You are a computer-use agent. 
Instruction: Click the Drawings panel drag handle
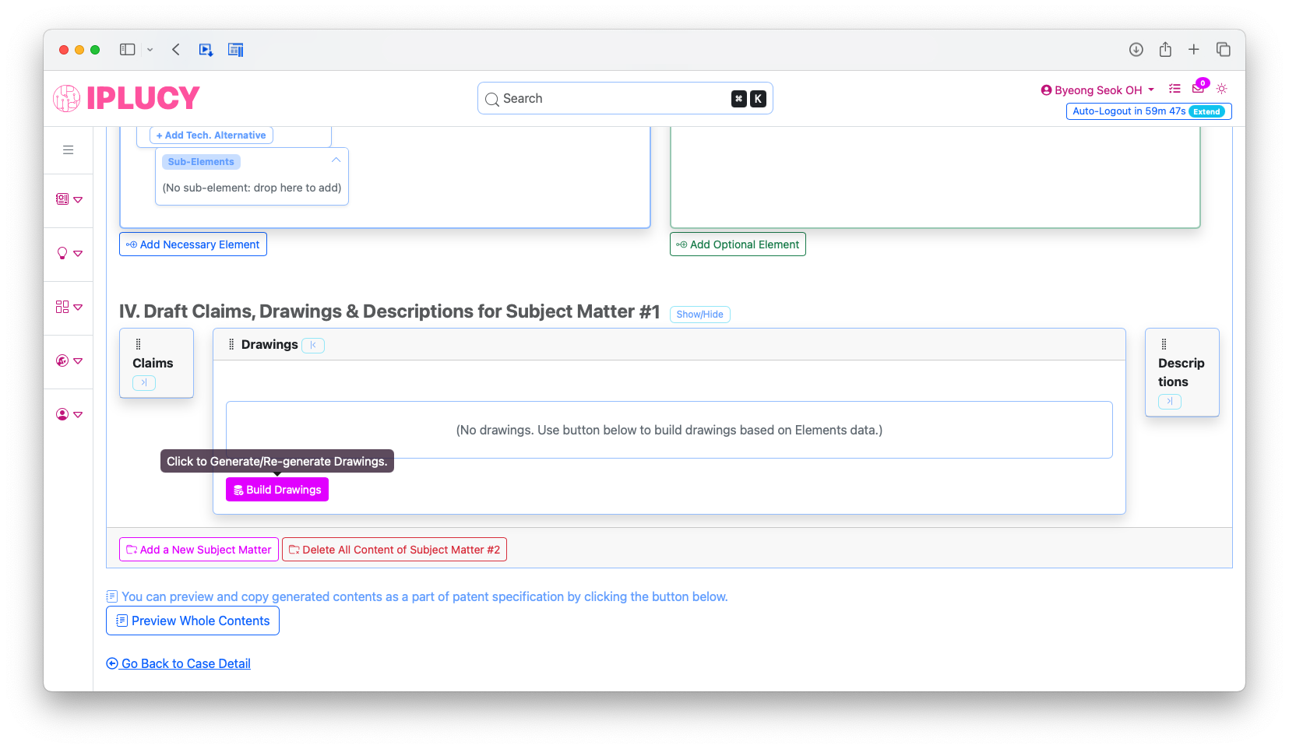(x=231, y=344)
